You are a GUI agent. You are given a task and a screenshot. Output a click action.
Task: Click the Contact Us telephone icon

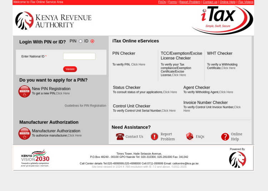pyautogui.click(x=120, y=136)
